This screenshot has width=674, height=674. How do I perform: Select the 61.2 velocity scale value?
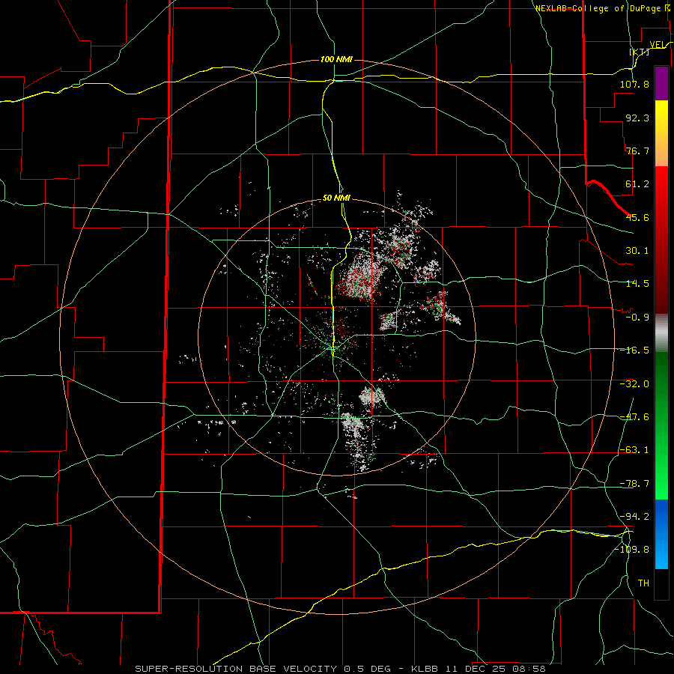637,184
